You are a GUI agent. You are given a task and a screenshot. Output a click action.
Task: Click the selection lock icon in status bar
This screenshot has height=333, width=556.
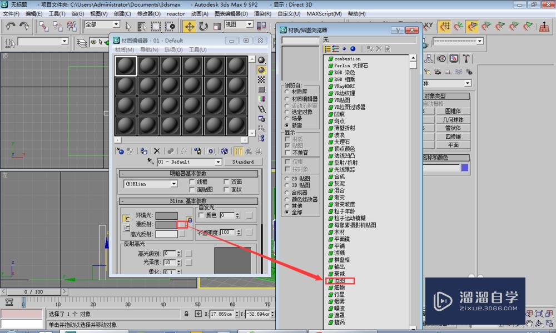coord(186,314)
